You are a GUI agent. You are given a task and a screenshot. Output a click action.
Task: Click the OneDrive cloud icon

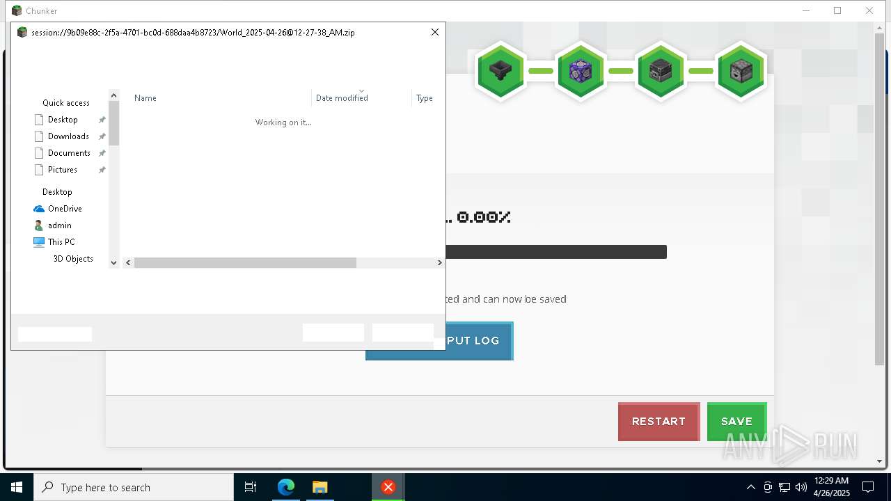tap(39, 209)
